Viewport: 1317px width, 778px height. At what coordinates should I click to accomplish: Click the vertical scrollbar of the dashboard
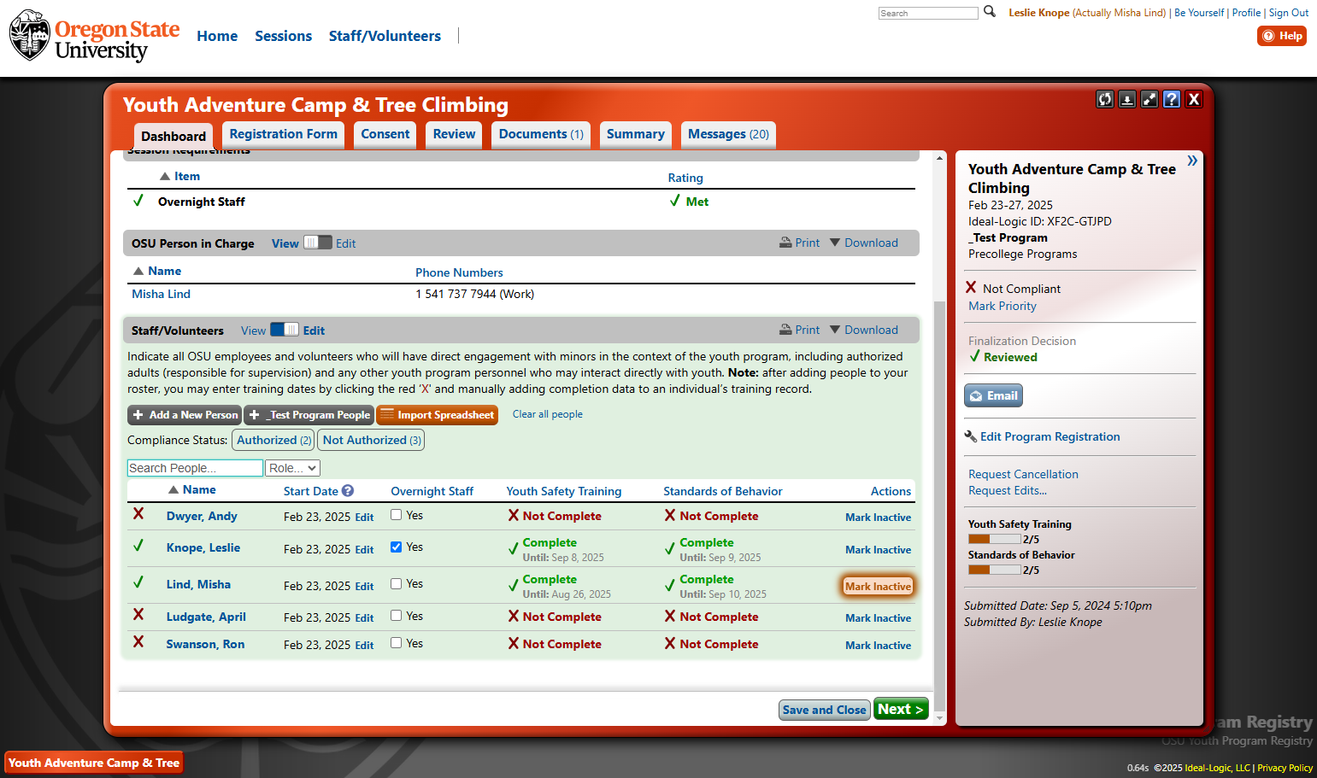pos(940,508)
